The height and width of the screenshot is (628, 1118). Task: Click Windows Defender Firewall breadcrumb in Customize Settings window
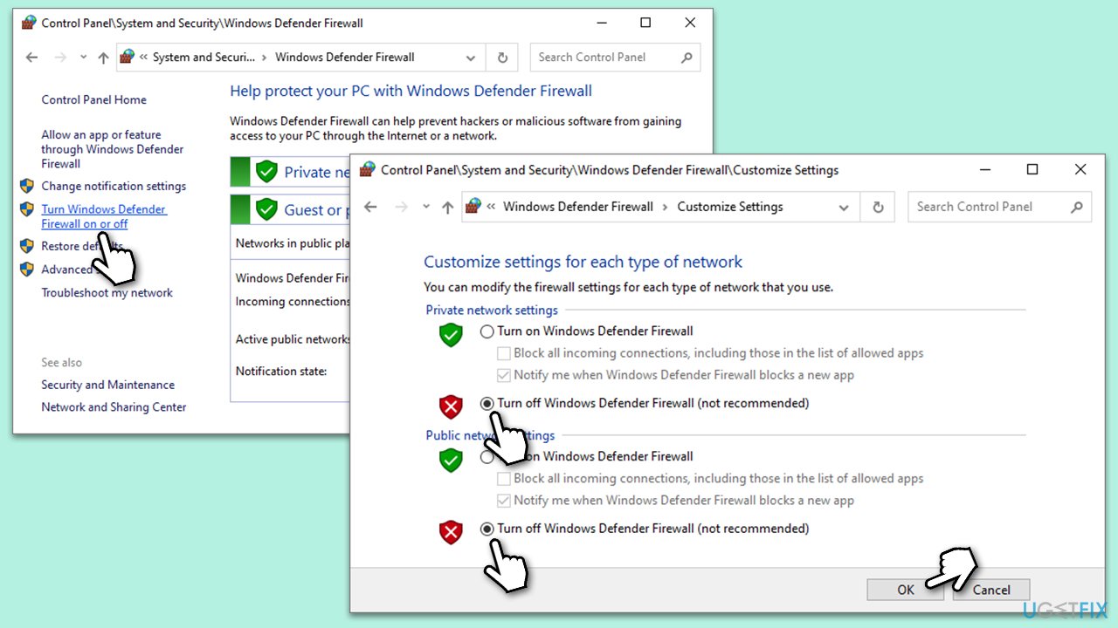point(578,207)
